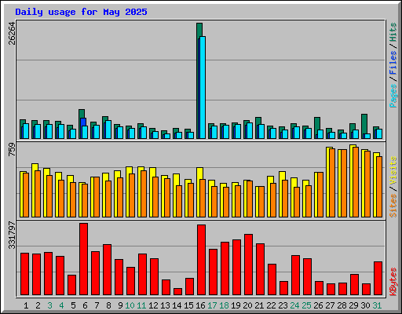Click day label "28" on the x-axis

coord(342,305)
